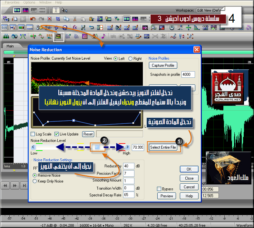Open the Favorites menu
The image size is (254, 228).
(12, 2)
